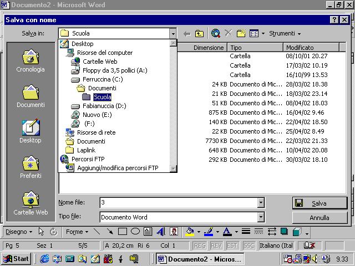Click the Salva button
This screenshot has height=266, width=355.
tap(319, 203)
